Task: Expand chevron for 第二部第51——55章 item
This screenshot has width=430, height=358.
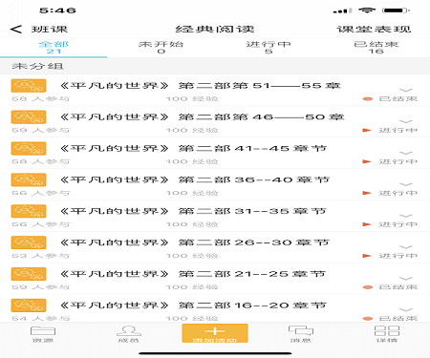Action: (406, 90)
